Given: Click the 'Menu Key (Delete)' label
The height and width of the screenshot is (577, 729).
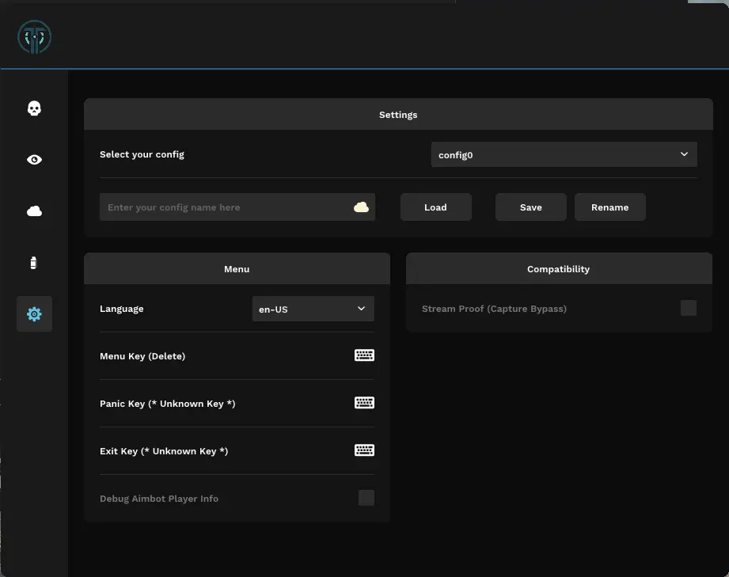Looking at the screenshot, I should click(x=142, y=356).
